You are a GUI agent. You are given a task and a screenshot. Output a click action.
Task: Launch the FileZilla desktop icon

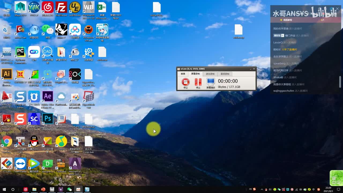pos(61,9)
